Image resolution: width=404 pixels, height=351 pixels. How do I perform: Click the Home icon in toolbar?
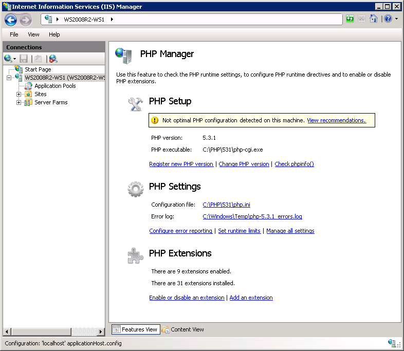374,19
